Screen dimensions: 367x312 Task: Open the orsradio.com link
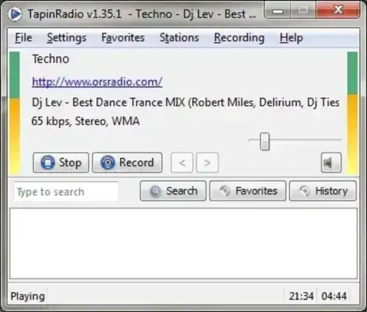pyautogui.click(x=97, y=82)
